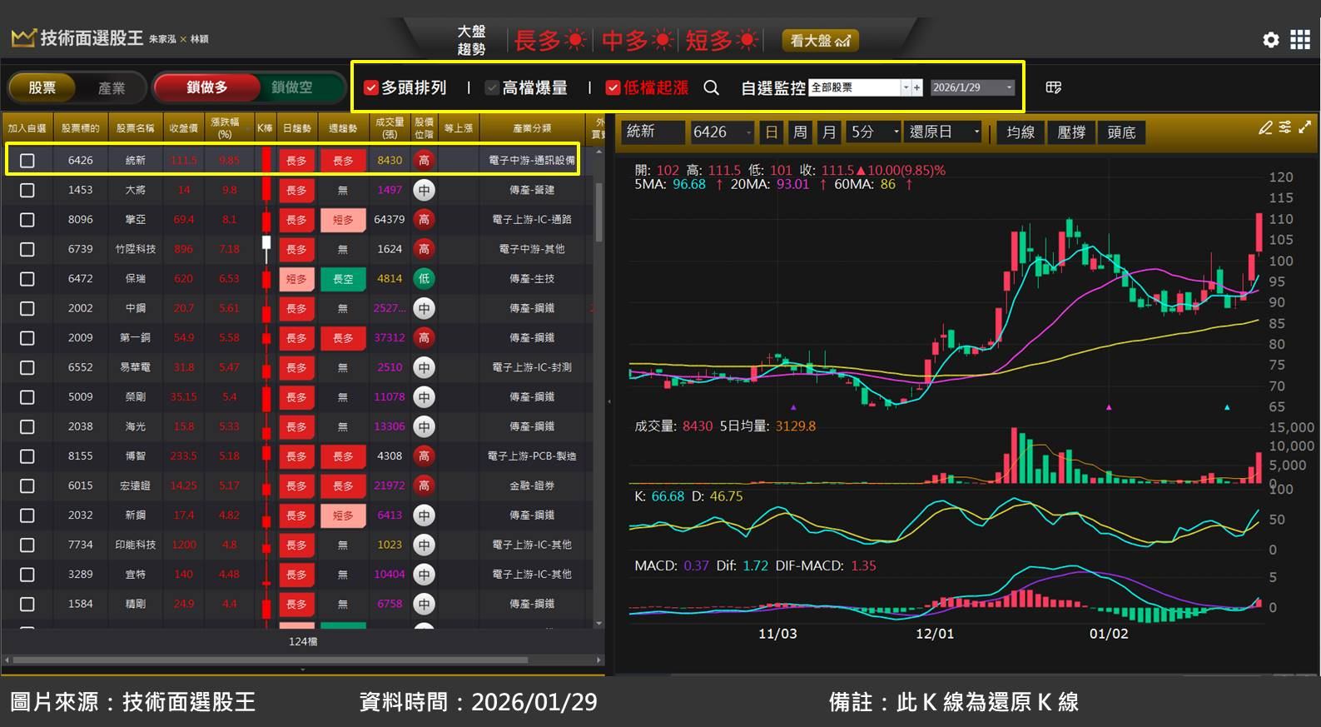The height and width of the screenshot is (727, 1321).
Task: Click the 技術面選股王 crown logo
Action: [x=22, y=38]
